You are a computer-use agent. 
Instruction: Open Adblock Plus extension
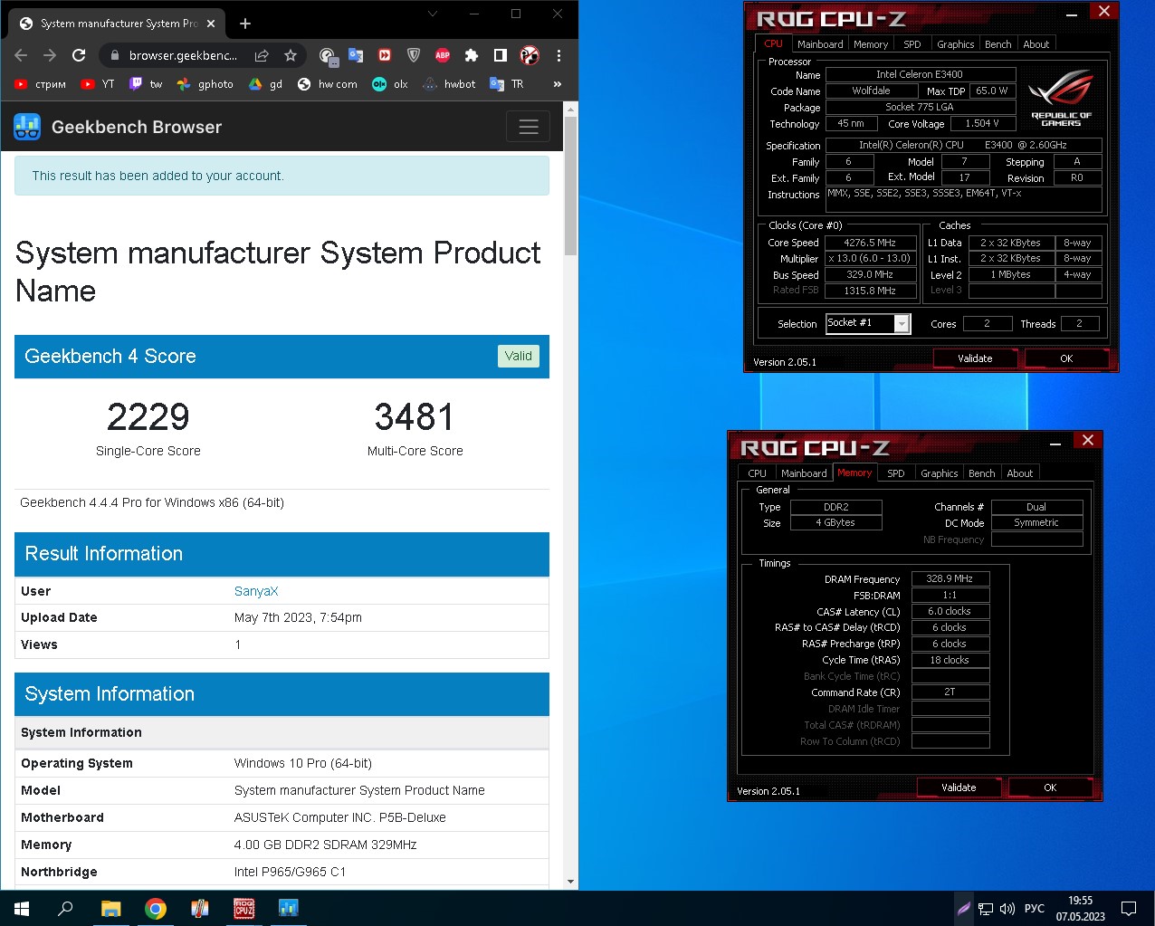coord(443,55)
